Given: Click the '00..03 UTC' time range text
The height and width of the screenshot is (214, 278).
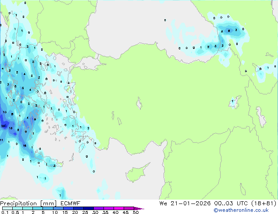Looking at the screenshot, I should pyautogui.click(x=231, y=204).
